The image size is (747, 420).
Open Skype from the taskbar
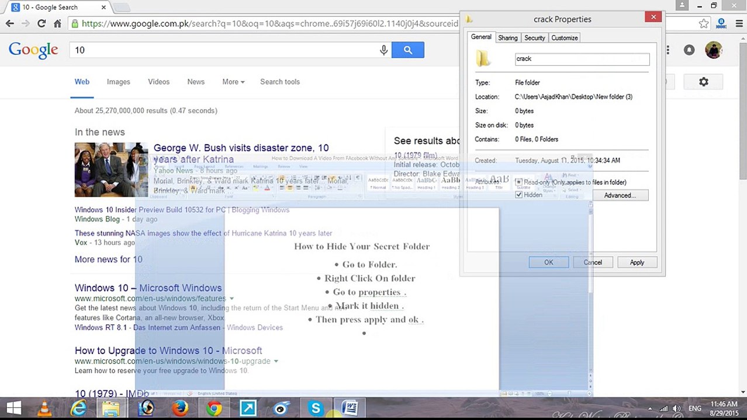click(x=316, y=408)
